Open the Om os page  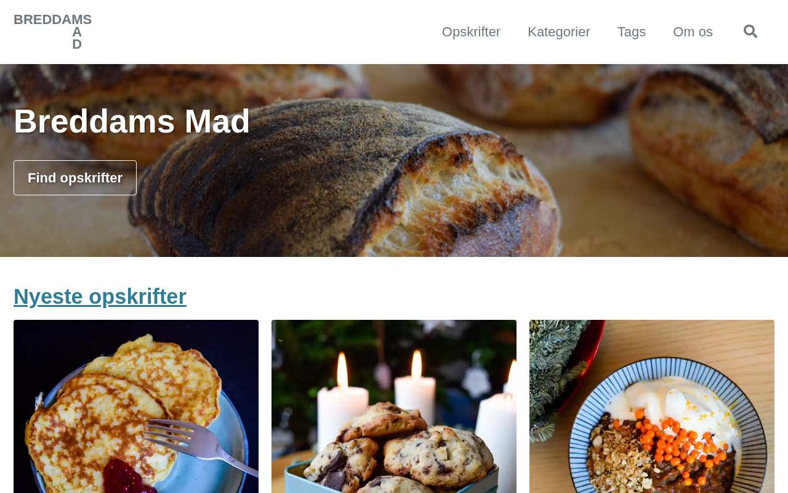point(693,31)
